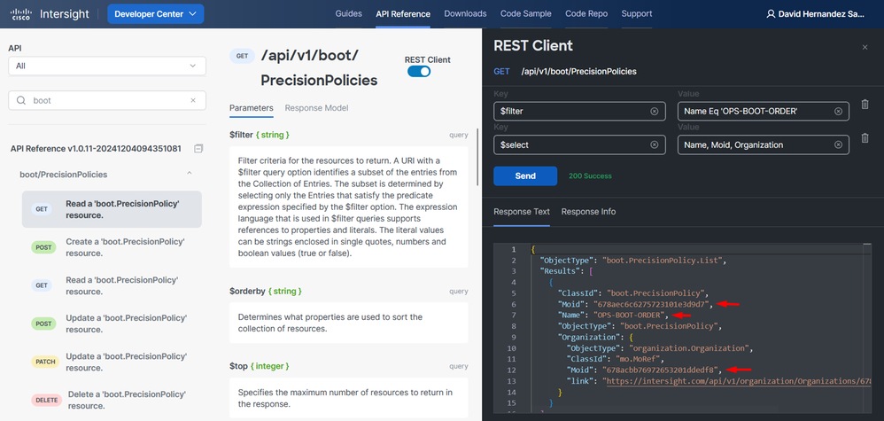Open the Code Repo tab

tap(586, 13)
